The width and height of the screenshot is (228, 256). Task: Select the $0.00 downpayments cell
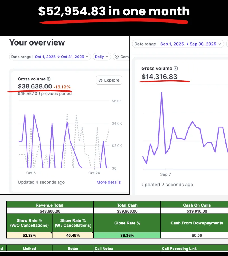(195, 235)
